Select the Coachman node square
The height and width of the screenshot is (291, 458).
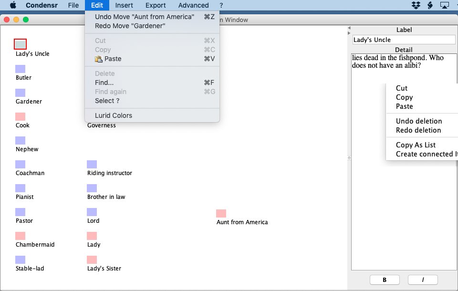pos(20,164)
